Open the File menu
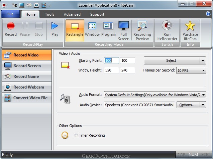The width and height of the screenshot is (213, 159). point(10,14)
